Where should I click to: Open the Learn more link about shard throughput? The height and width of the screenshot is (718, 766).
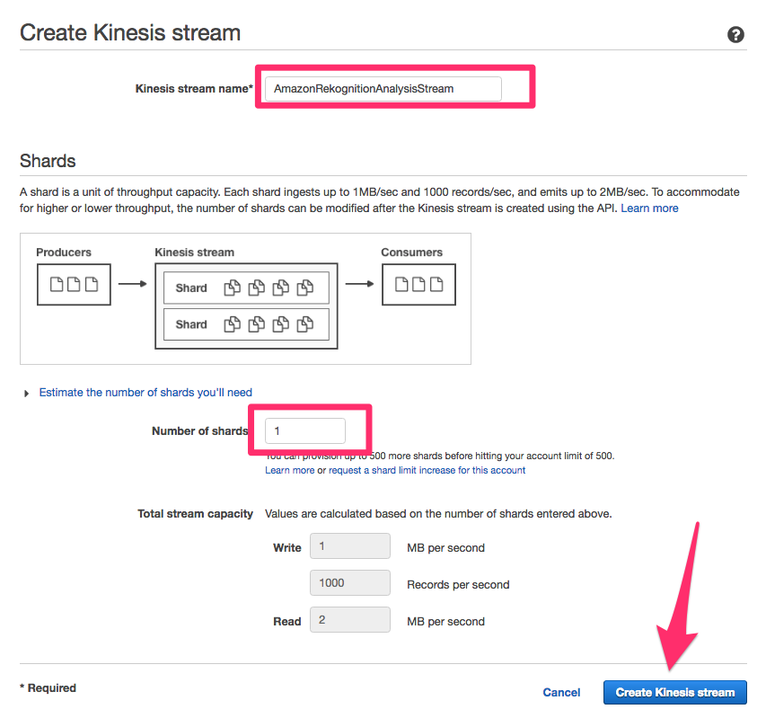[649, 208]
